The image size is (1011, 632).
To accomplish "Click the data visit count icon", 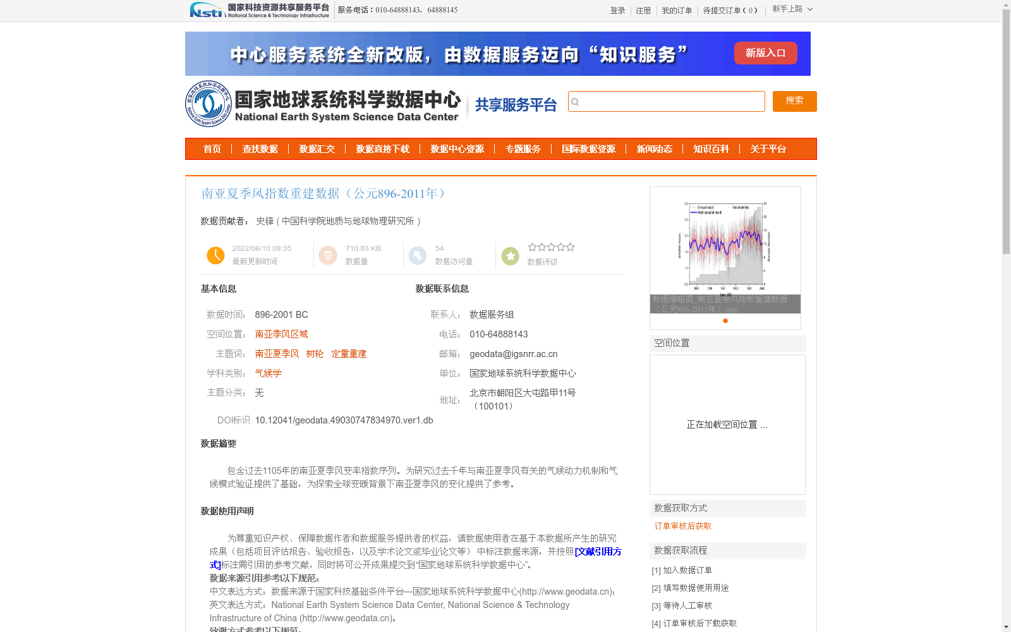I will point(418,255).
